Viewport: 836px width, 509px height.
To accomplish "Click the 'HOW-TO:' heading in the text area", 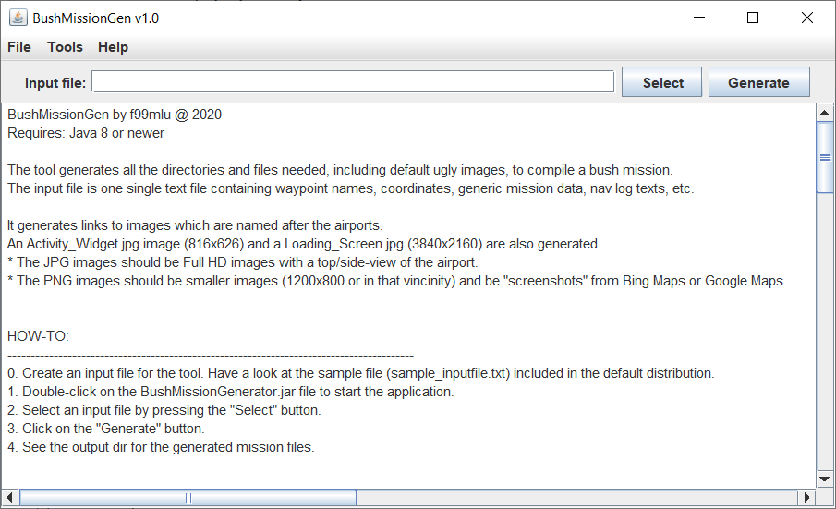I will point(38,337).
